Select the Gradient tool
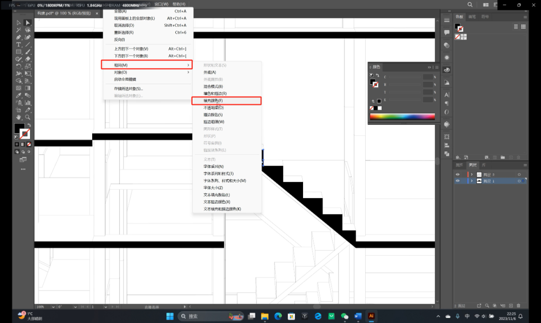 coord(28,88)
